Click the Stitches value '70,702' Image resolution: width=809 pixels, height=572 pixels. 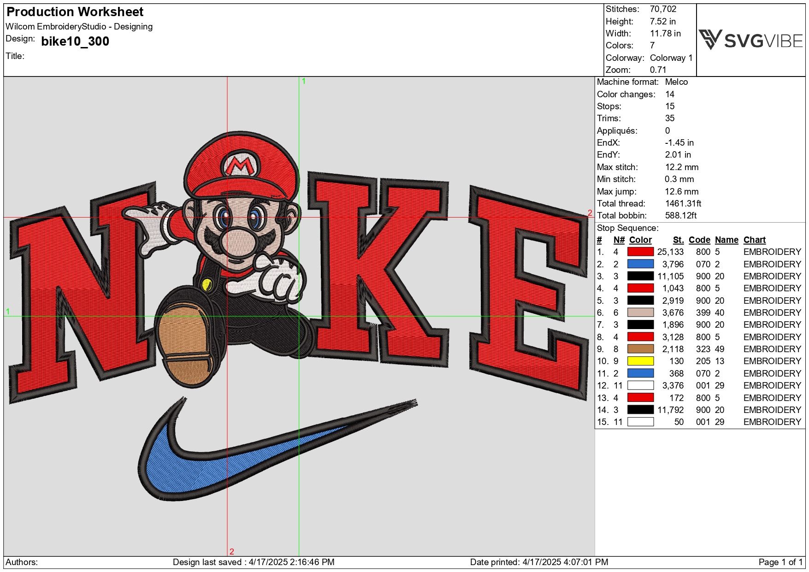pyautogui.click(x=663, y=9)
